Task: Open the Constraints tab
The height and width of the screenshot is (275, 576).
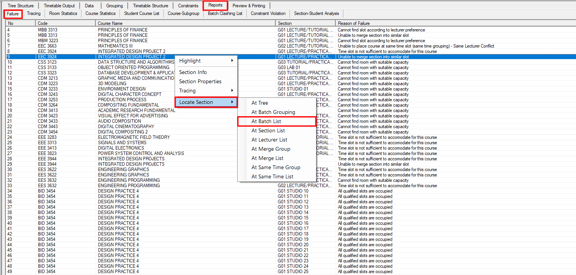Action: pyautogui.click(x=188, y=6)
